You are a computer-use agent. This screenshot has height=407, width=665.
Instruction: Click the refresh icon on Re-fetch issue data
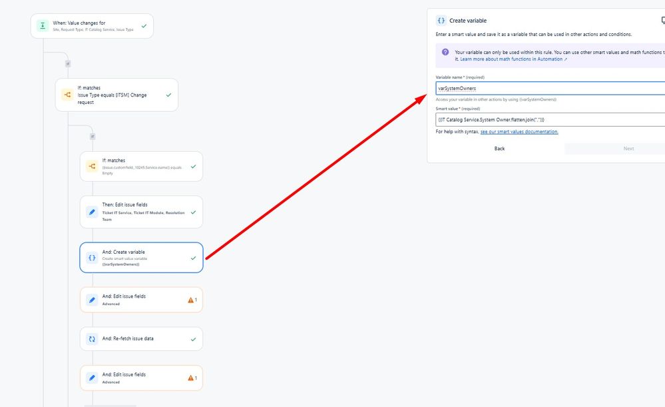91,338
